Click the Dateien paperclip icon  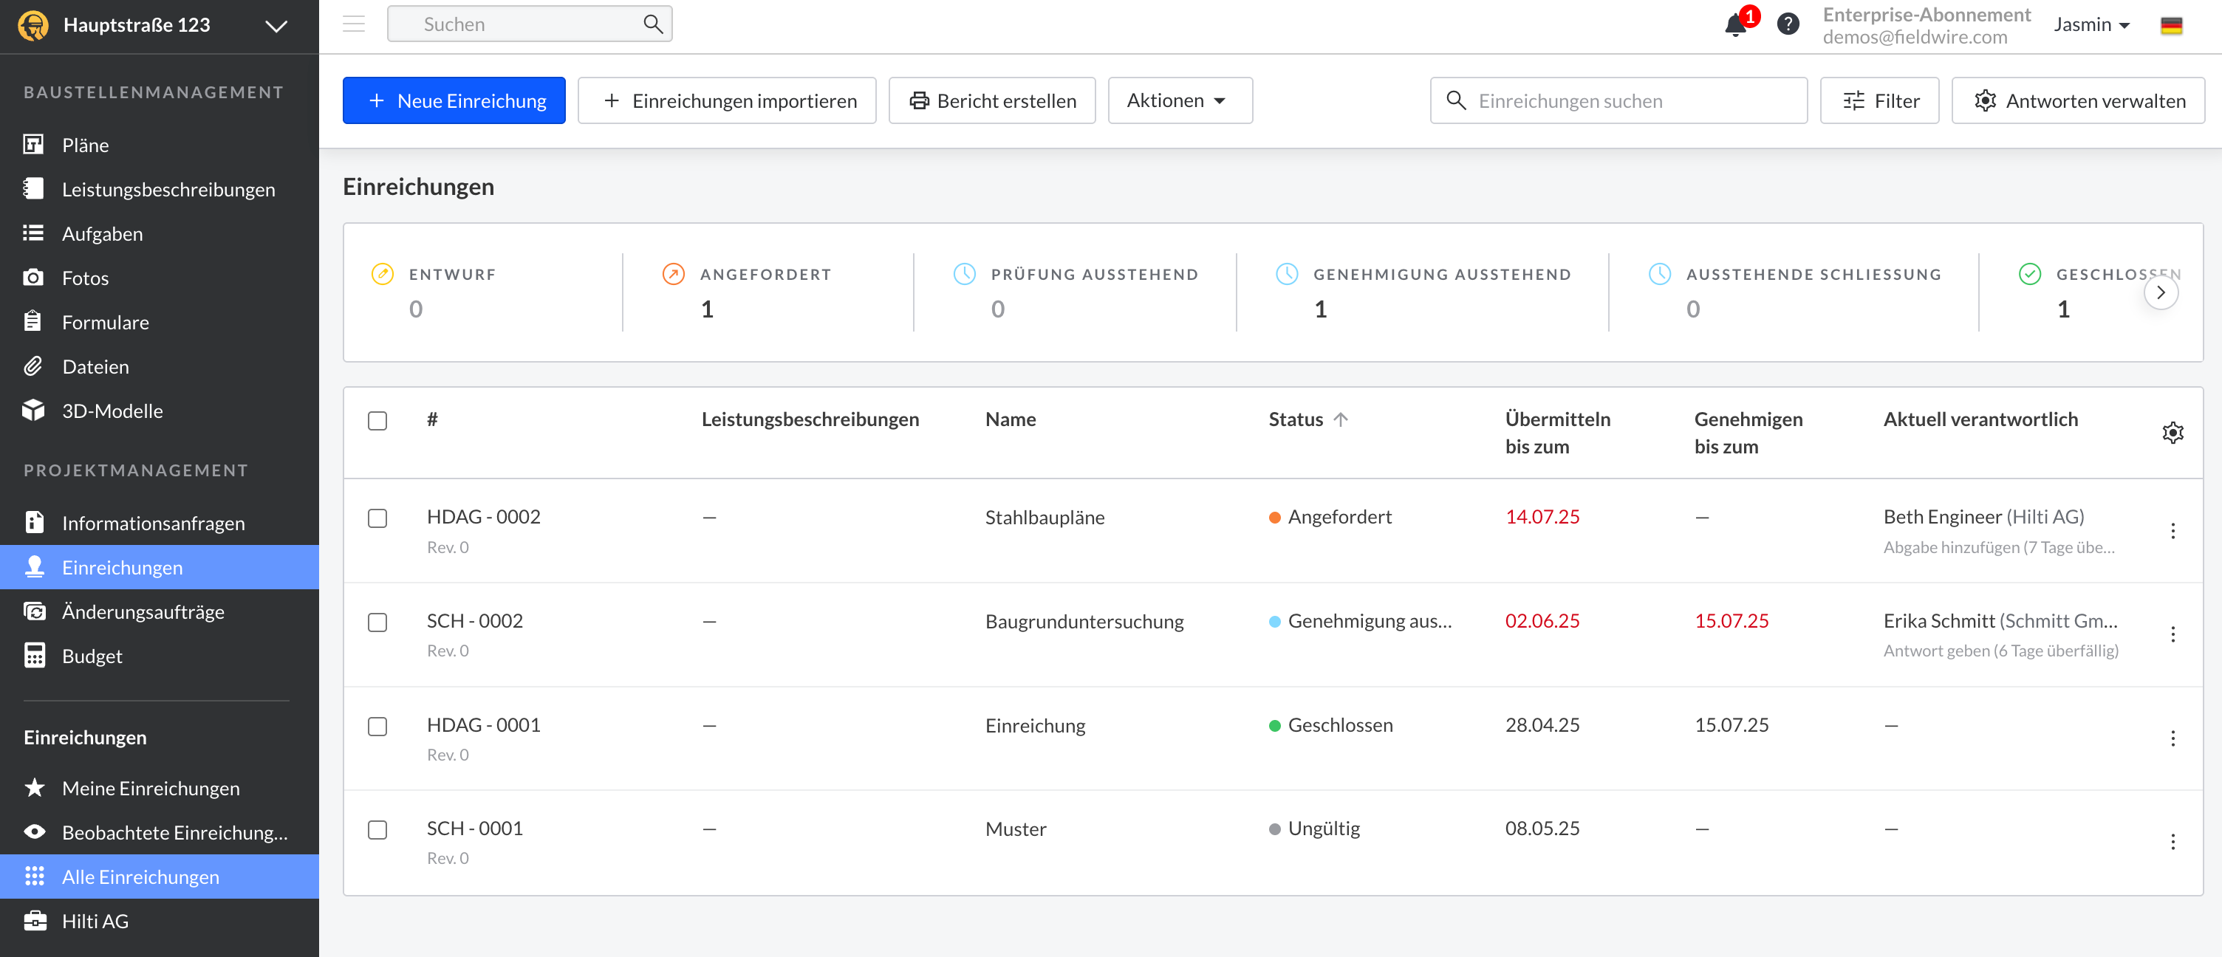click(x=33, y=366)
